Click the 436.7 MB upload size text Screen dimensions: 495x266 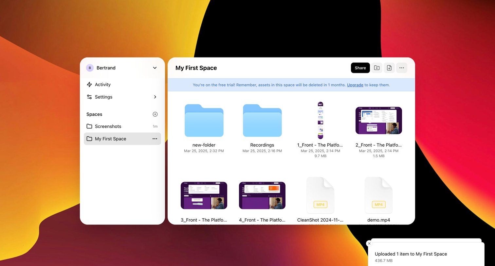384,261
